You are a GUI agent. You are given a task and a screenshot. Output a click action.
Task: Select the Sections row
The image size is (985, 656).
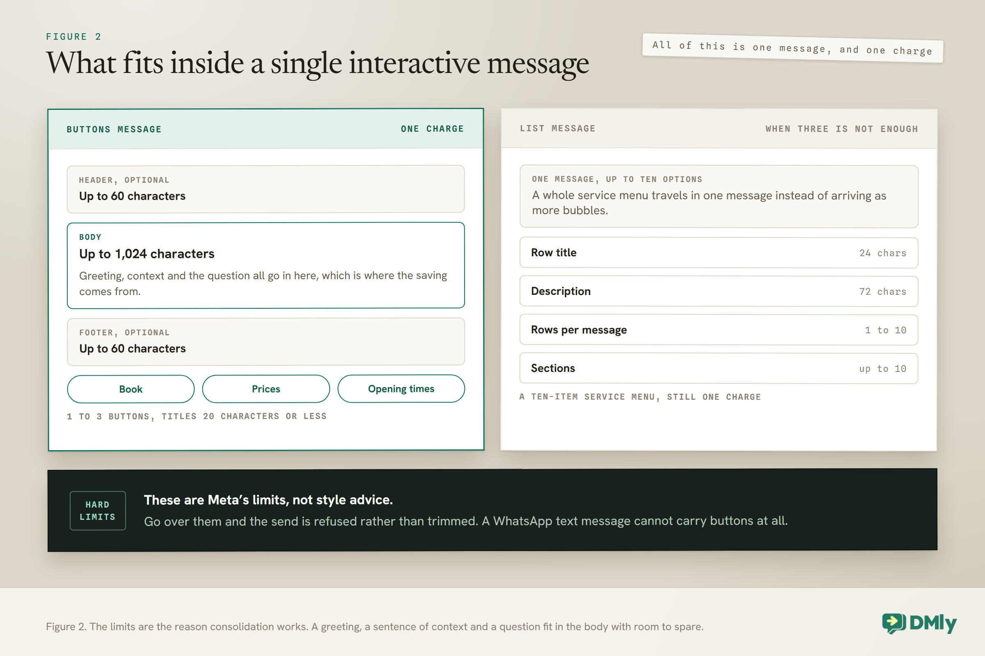pos(719,368)
